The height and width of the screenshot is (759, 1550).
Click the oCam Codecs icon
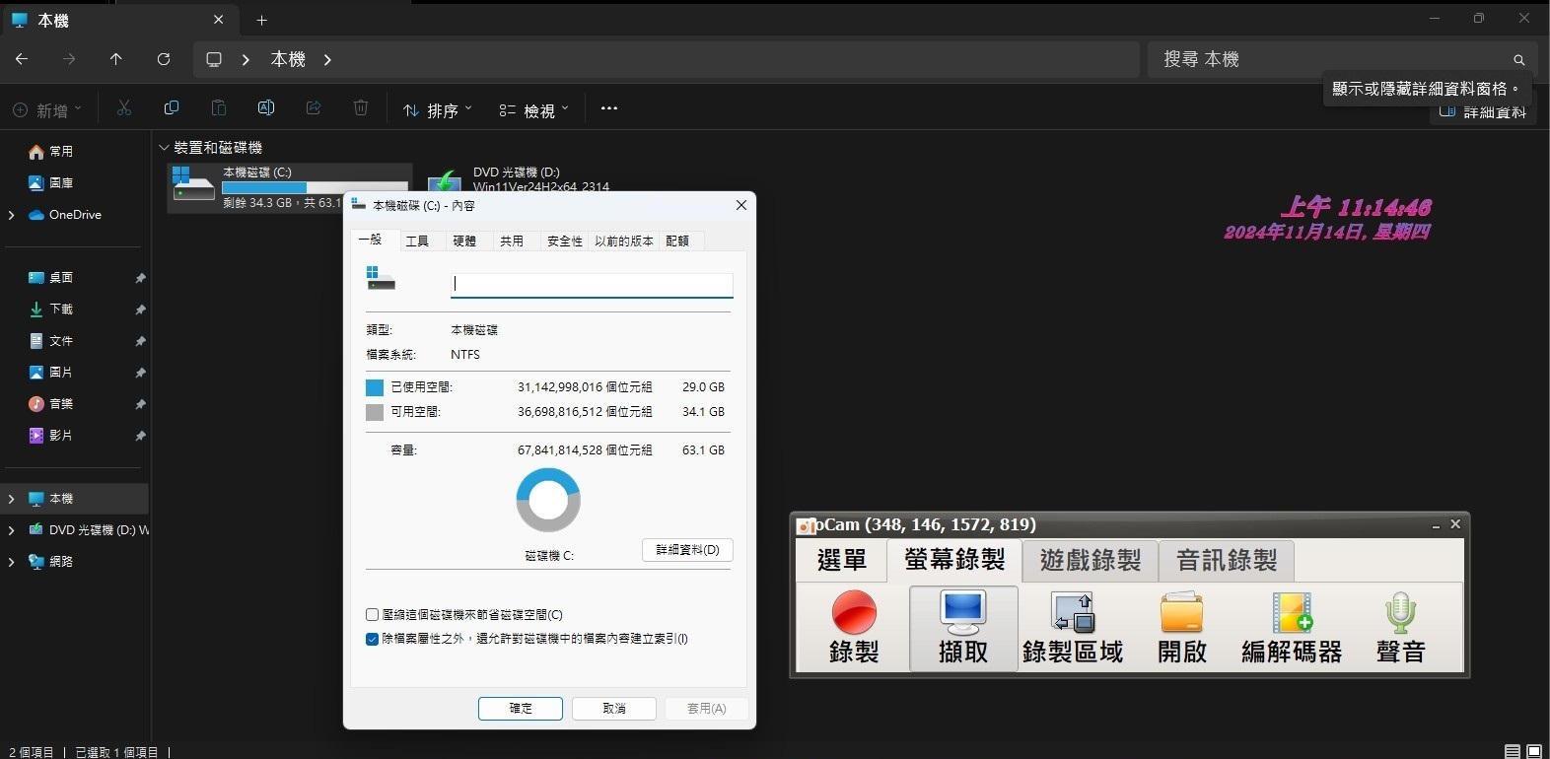point(1292,614)
